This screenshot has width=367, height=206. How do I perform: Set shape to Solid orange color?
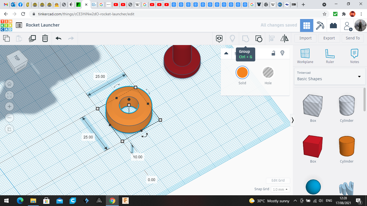pyautogui.click(x=242, y=72)
